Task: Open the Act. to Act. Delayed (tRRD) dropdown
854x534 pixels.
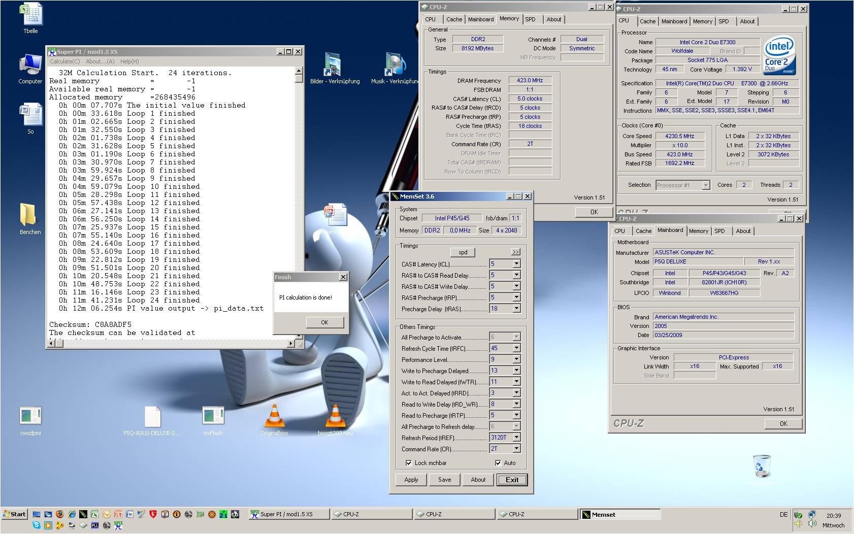Action: 516,393
